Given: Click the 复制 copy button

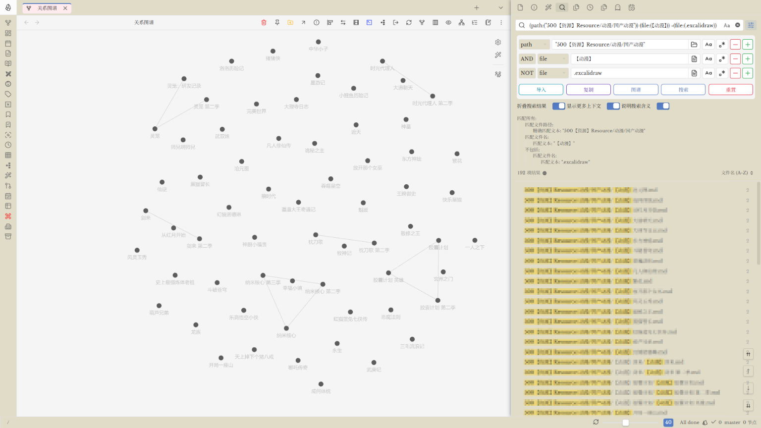Looking at the screenshot, I should tap(589, 90).
